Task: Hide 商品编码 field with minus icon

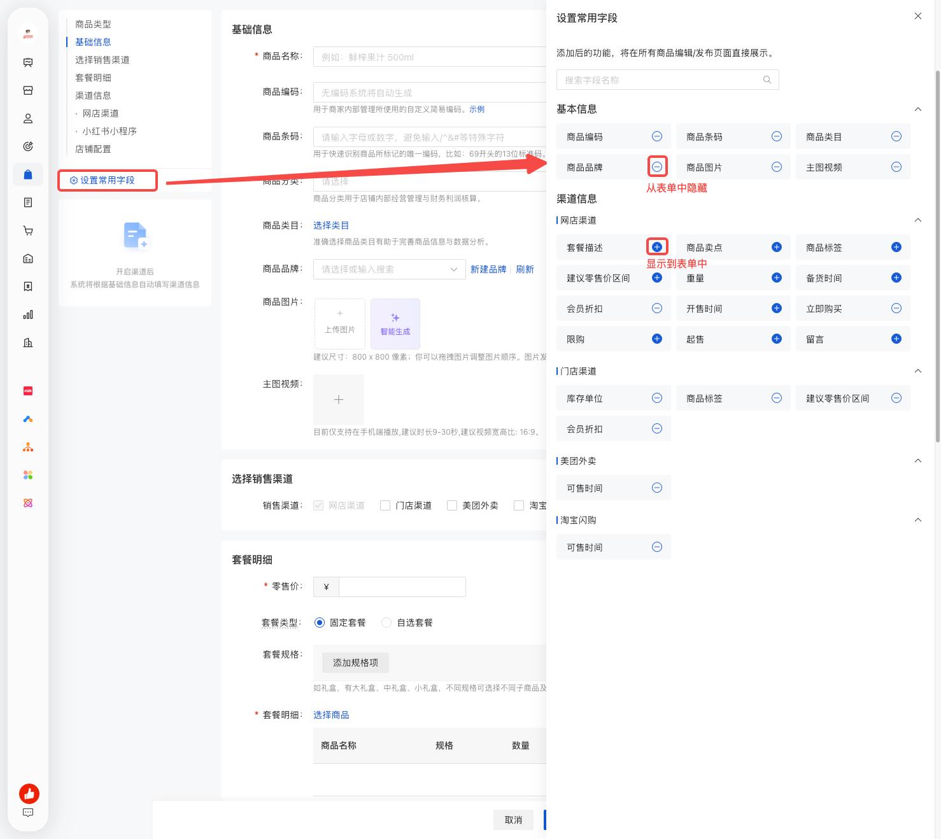Action: 657,136
